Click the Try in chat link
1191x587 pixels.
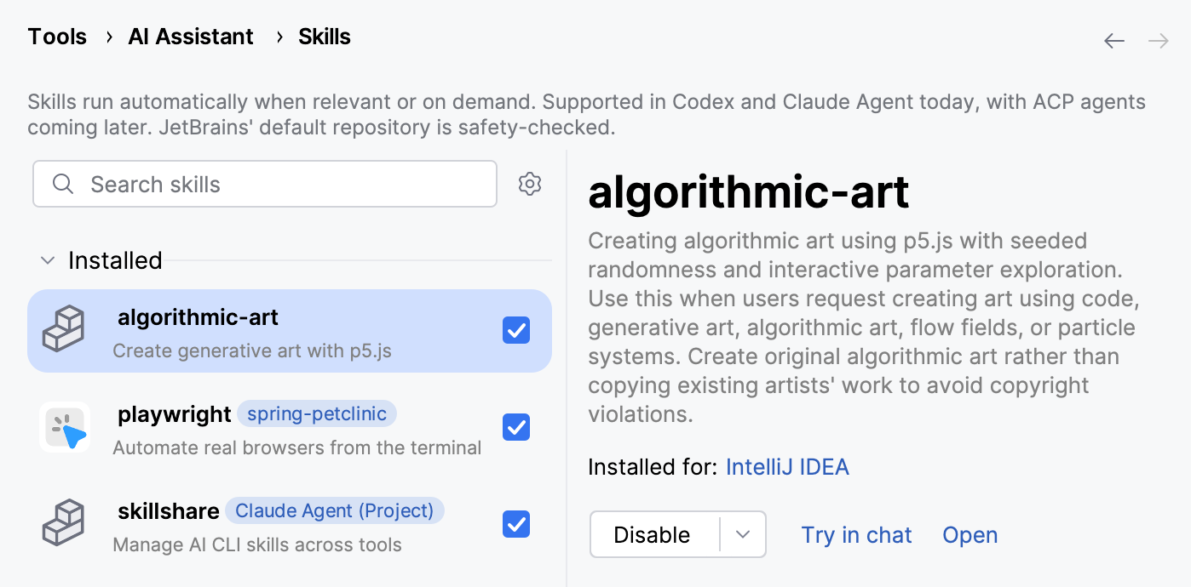856,535
